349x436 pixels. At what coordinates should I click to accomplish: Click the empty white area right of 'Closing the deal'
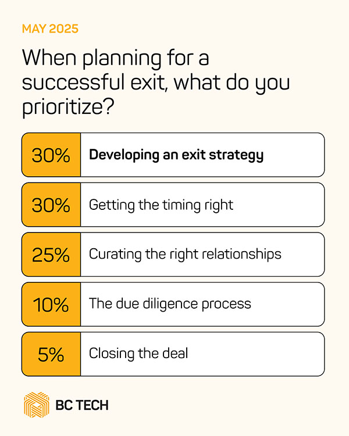262,353
